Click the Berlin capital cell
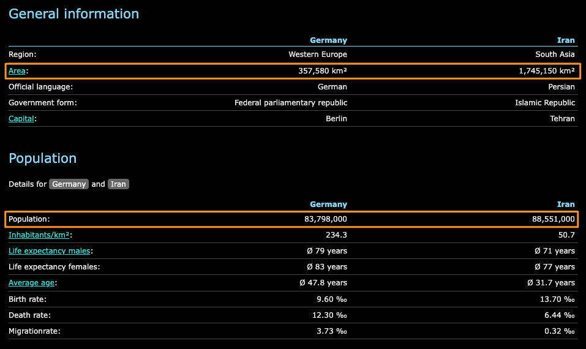The image size is (586, 349). (336, 119)
